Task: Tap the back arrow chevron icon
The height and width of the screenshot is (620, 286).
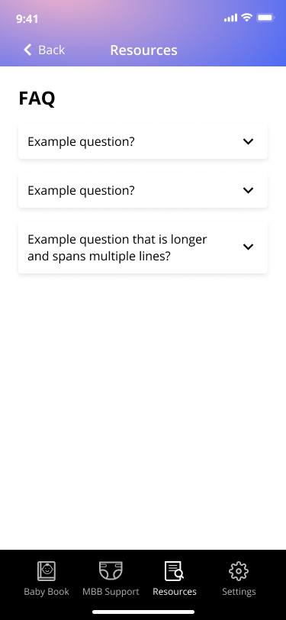Action: coord(27,50)
